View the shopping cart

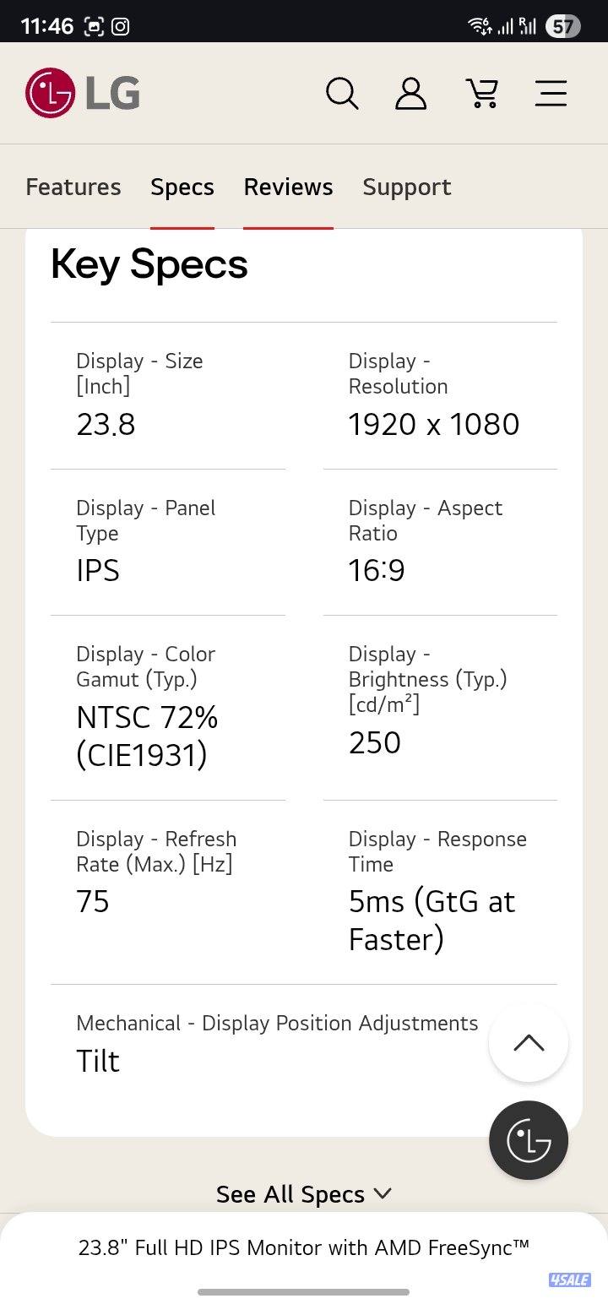click(482, 94)
